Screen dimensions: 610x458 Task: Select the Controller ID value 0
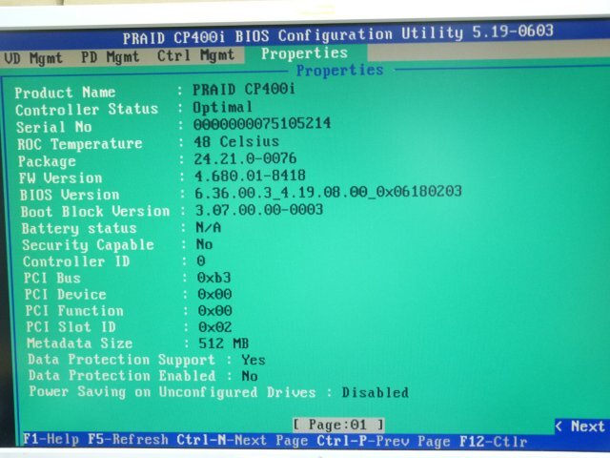click(201, 260)
